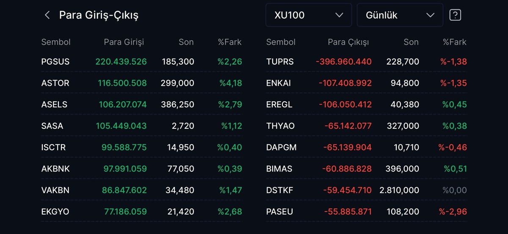Open the ASTOR symbol row
Screen dimensions: 508x234
click(141, 83)
